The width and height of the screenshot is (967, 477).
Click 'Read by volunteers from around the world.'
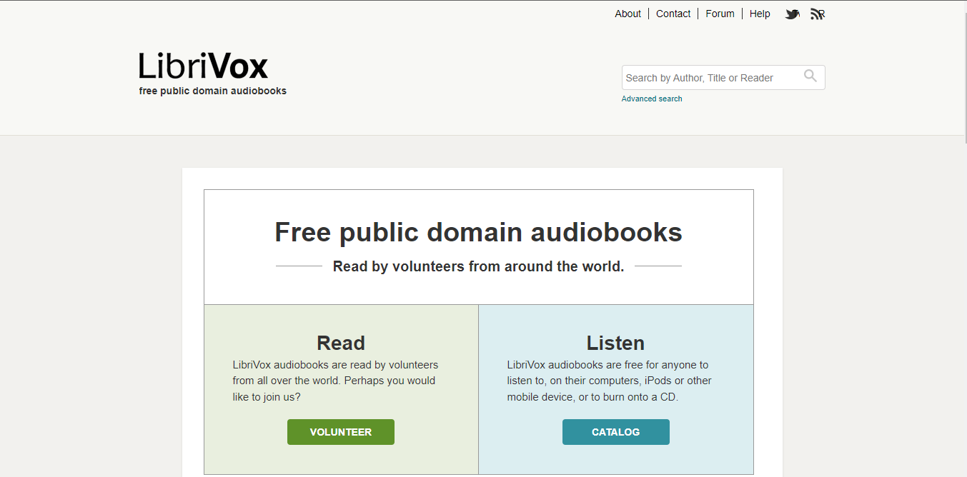pyautogui.click(x=479, y=266)
